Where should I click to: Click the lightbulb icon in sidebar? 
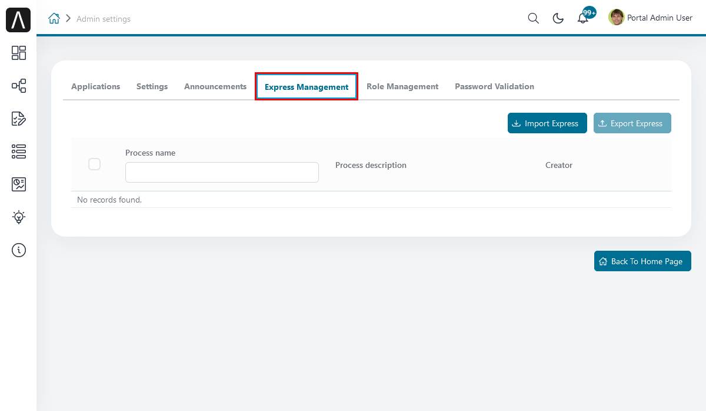19,217
